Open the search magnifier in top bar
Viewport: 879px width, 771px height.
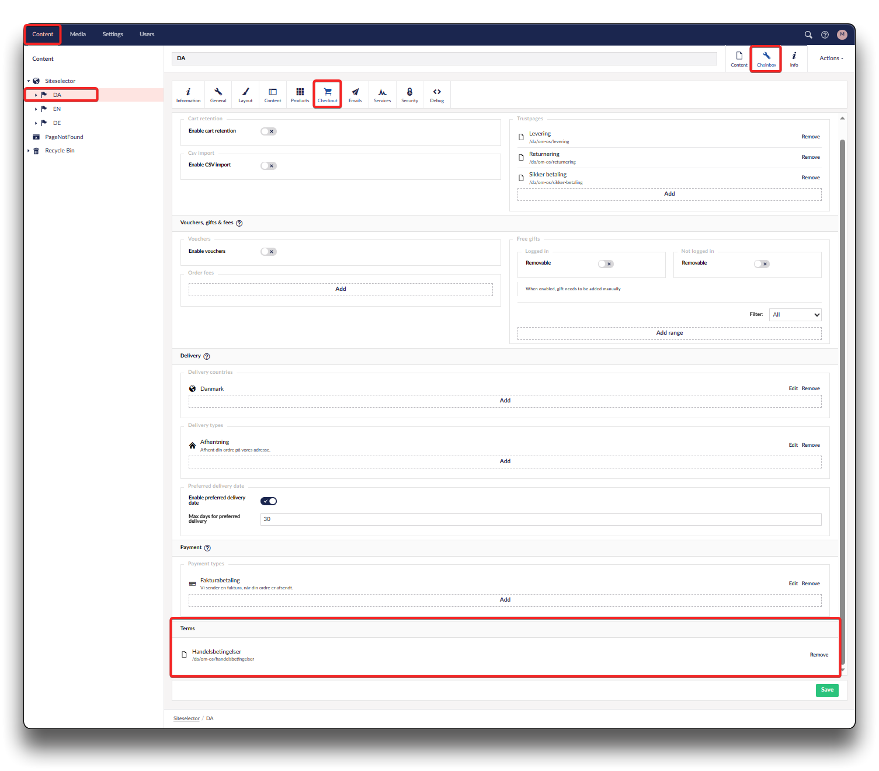[x=808, y=34]
